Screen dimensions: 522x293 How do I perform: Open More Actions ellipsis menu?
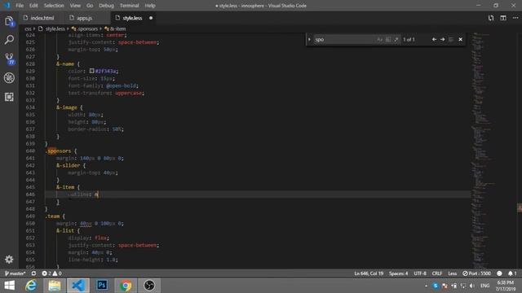coord(515,18)
